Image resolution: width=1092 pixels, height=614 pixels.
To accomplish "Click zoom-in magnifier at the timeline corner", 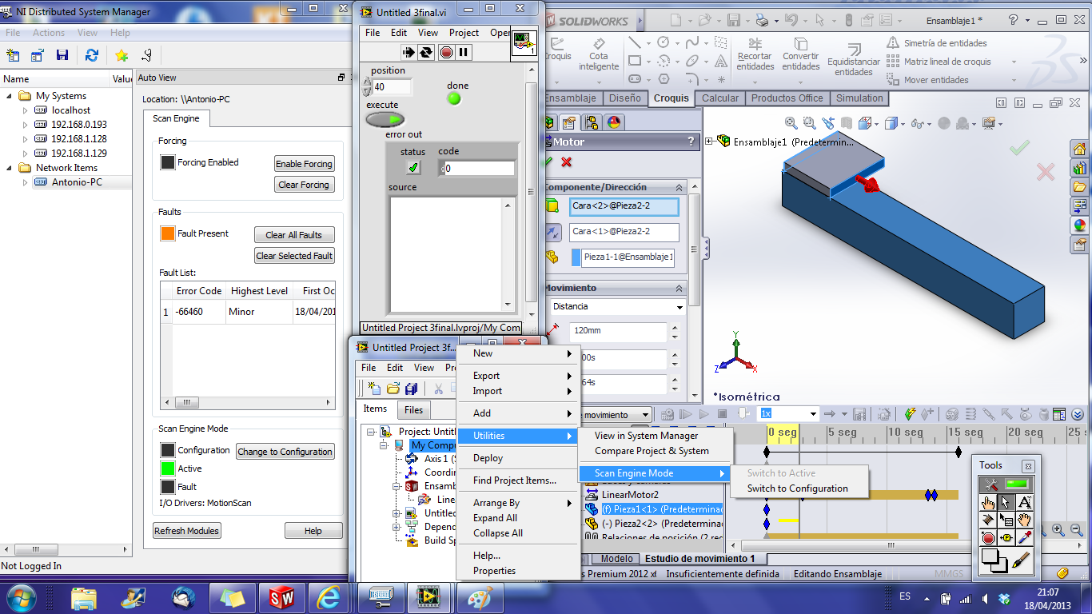I will (x=1058, y=530).
